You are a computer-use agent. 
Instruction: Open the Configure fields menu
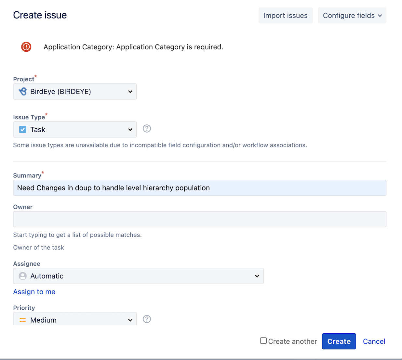[352, 15]
